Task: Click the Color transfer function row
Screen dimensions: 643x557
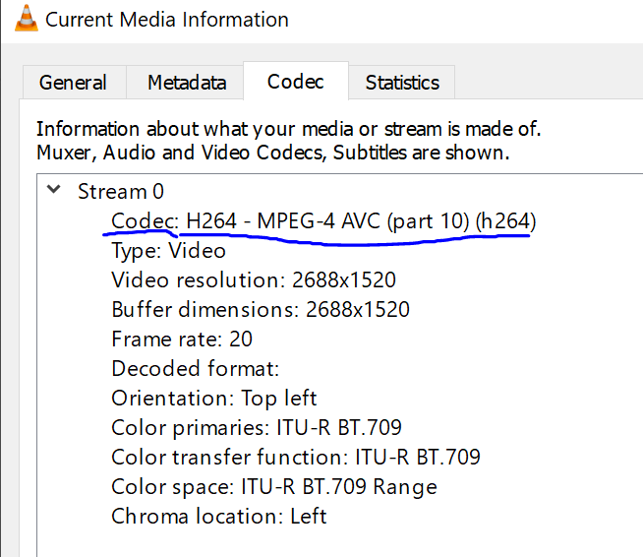Action: [x=296, y=458]
